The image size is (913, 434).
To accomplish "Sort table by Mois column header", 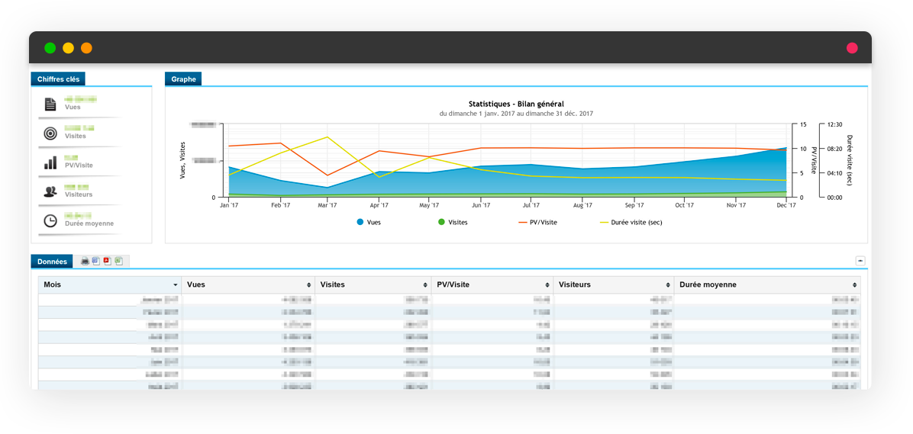I will click(x=110, y=285).
